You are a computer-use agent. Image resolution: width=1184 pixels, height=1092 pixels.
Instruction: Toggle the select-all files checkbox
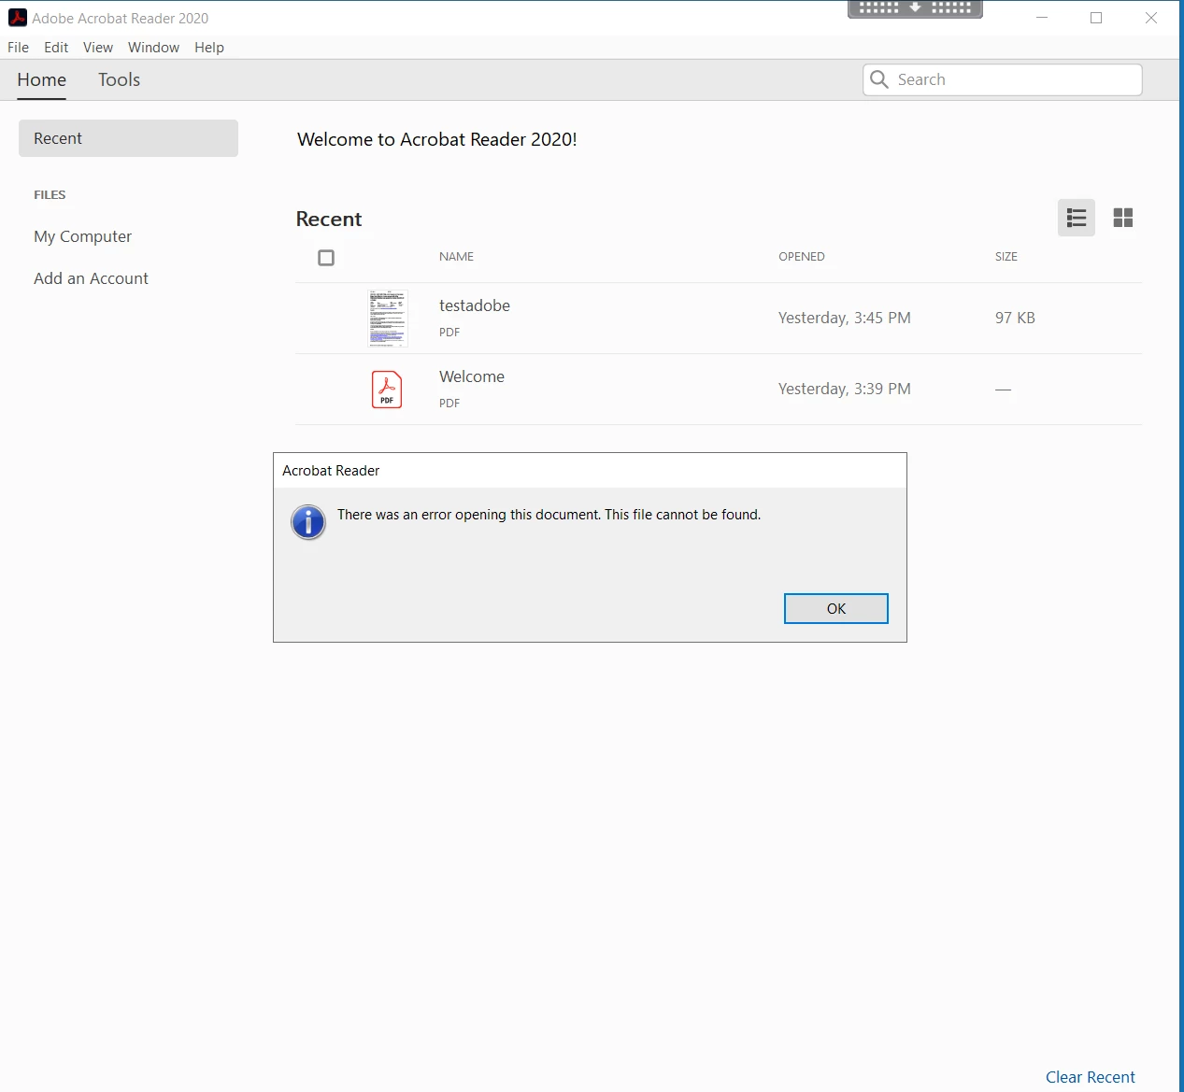pos(326,258)
